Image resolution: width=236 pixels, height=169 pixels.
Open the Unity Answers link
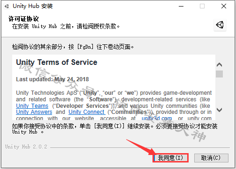[34, 112]
